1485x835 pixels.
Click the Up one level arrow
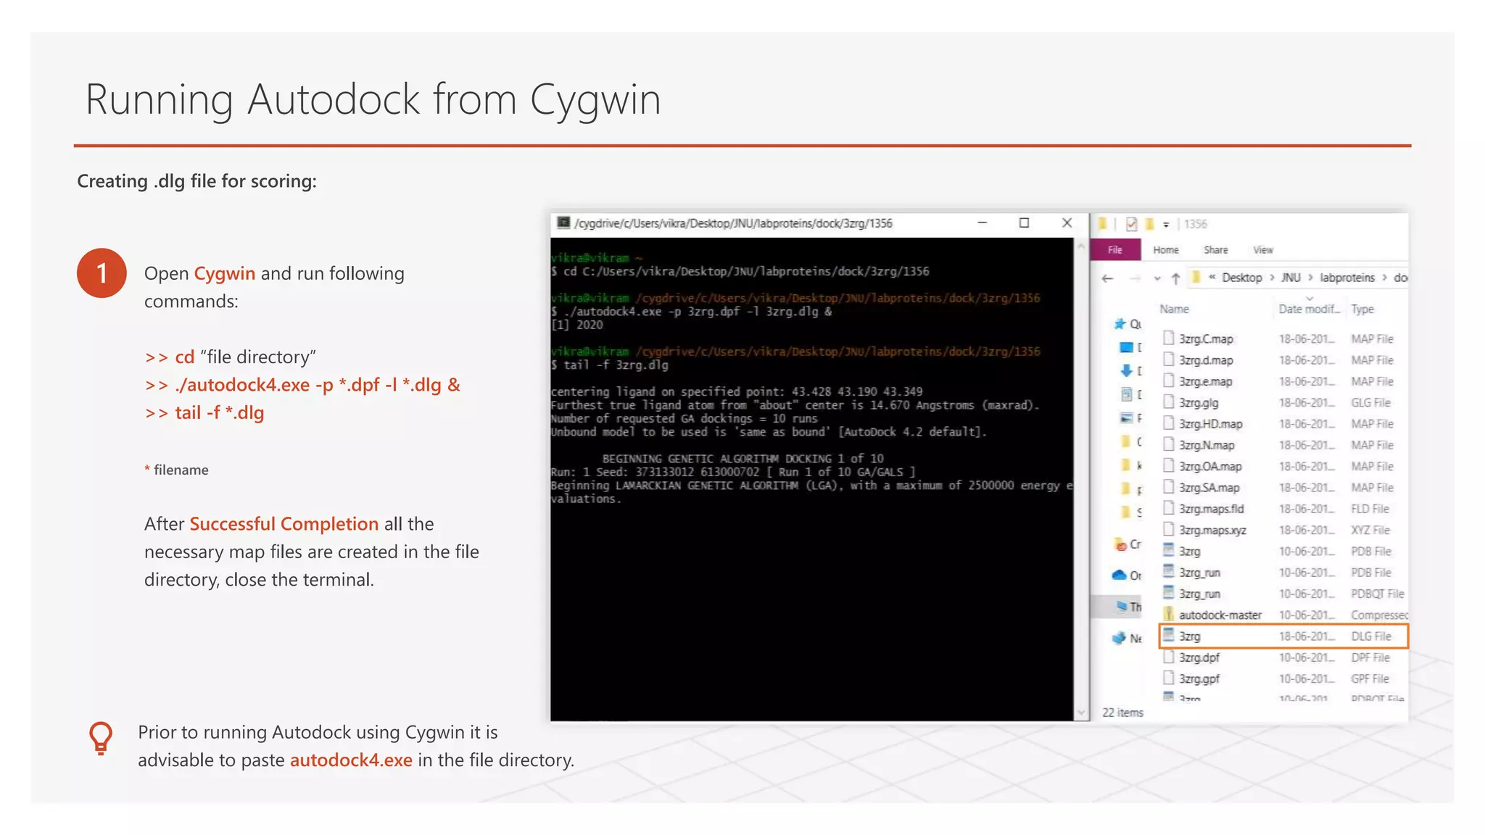[1175, 278]
